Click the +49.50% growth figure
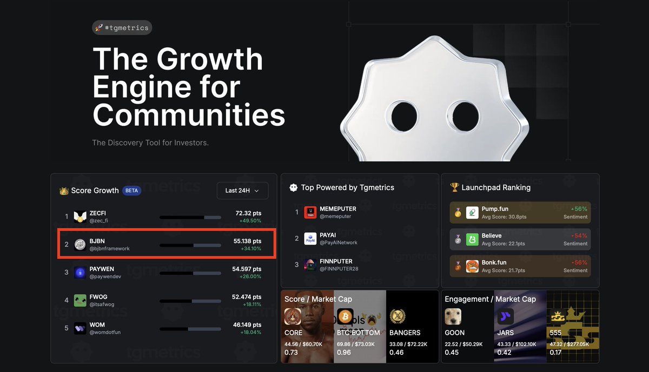 250,221
